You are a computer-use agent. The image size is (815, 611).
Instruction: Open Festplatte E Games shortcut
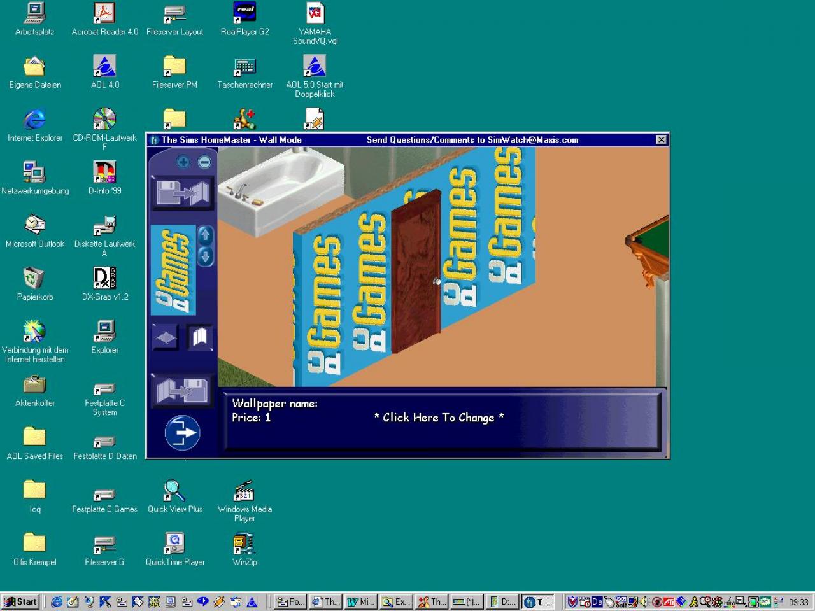(x=104, y=500)
